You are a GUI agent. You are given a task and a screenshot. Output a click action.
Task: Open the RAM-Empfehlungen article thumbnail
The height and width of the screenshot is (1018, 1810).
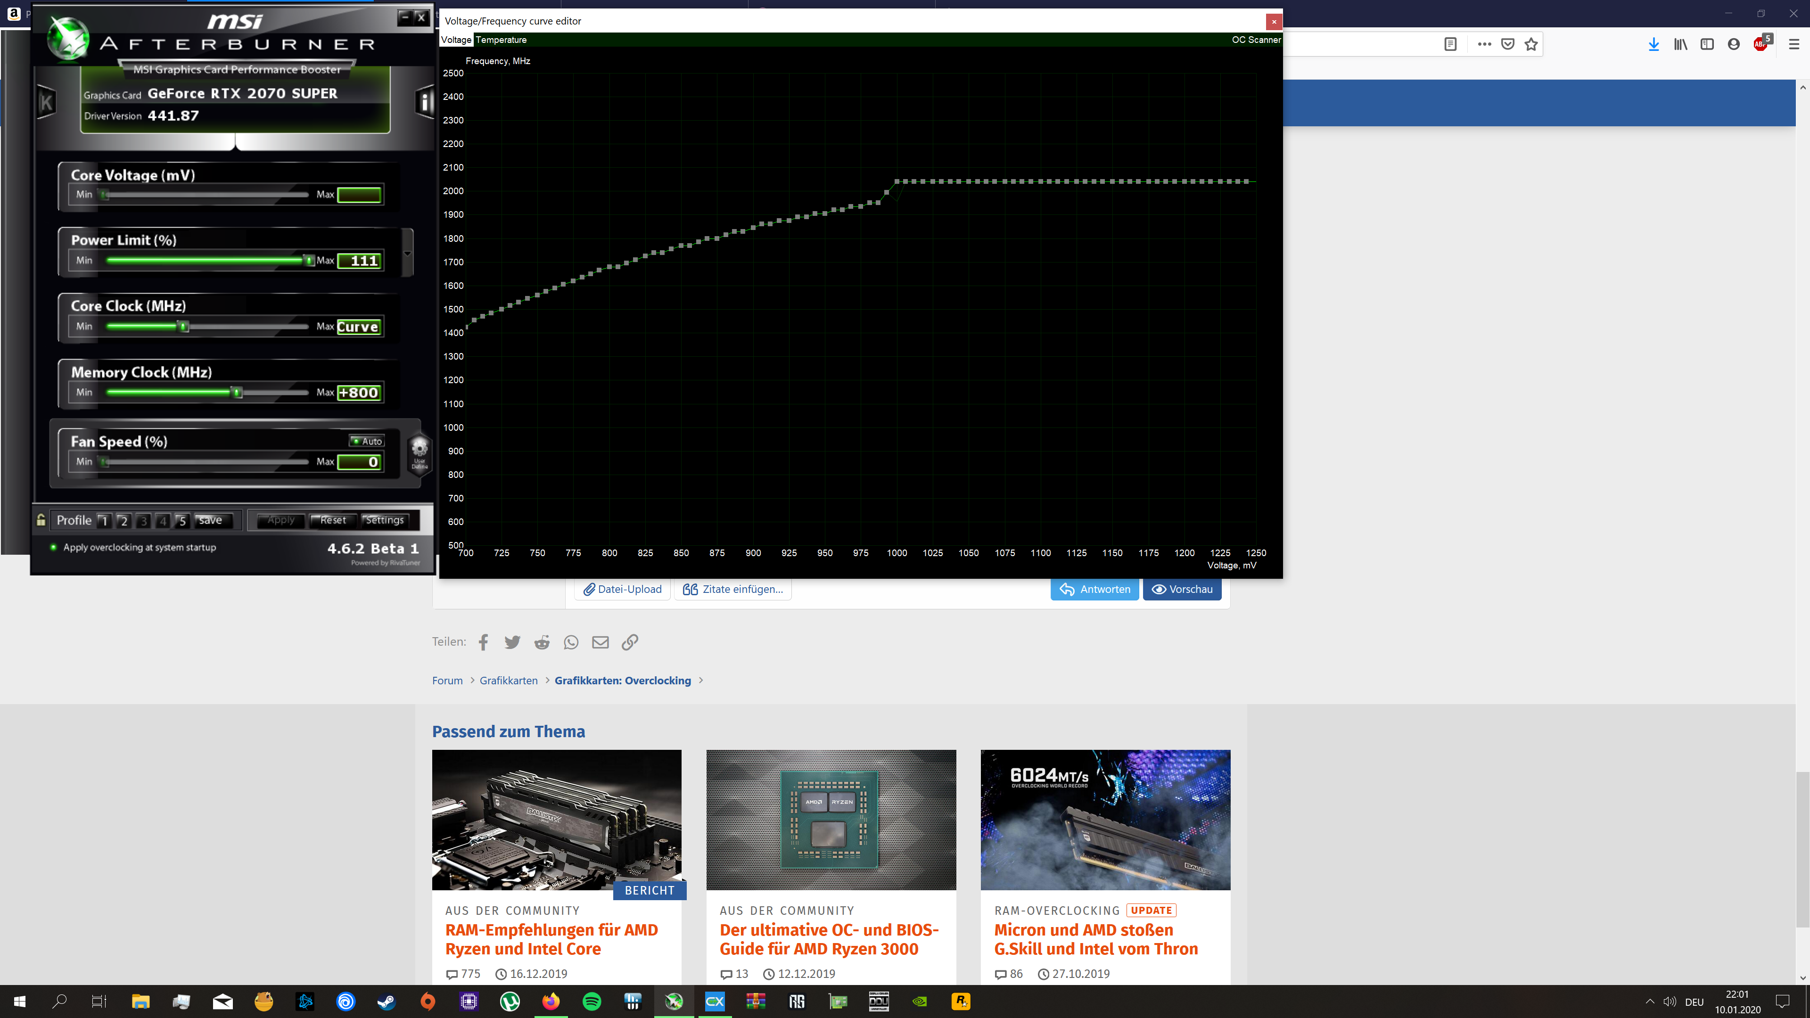(557, 819)
